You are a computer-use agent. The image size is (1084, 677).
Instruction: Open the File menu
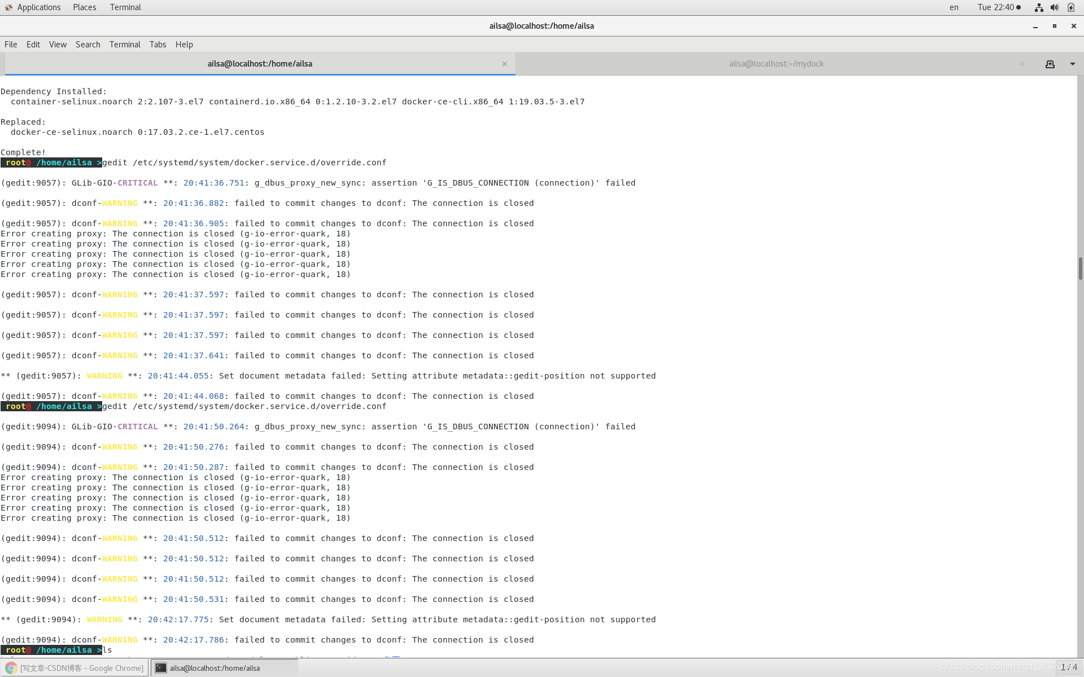pos(11,45)
